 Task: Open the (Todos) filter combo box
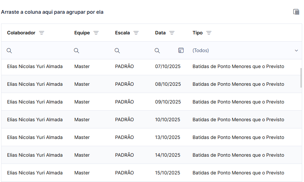(x=245, y=50)
